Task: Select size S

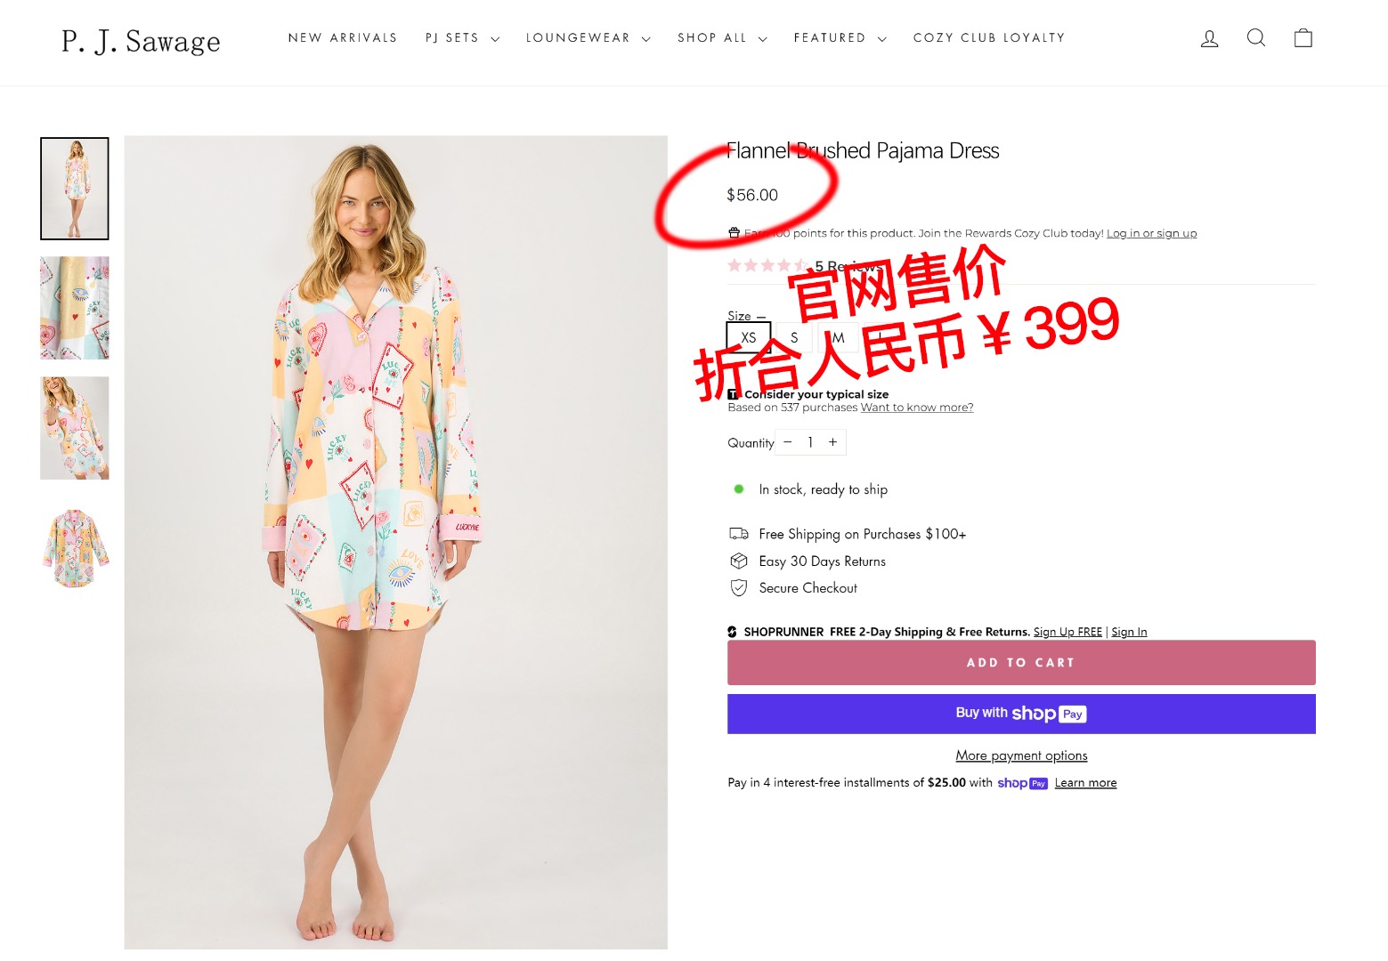Action: click(x=794, y=338)
